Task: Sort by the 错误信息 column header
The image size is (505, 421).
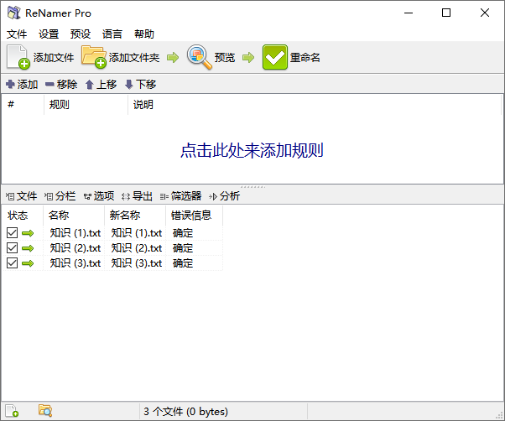Action: tap(195, 216)
